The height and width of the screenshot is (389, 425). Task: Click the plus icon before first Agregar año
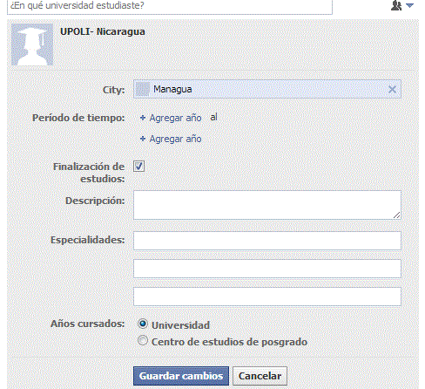point(143,118)
